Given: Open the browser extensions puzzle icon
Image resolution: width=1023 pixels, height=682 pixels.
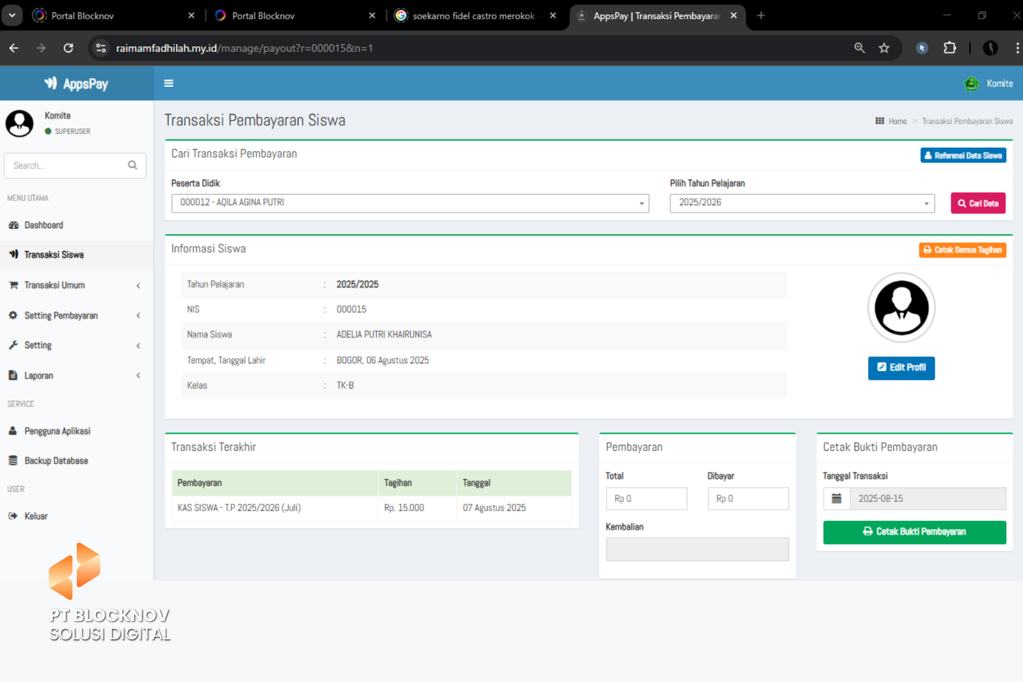Looking at the screenshot, I should 949,48.
